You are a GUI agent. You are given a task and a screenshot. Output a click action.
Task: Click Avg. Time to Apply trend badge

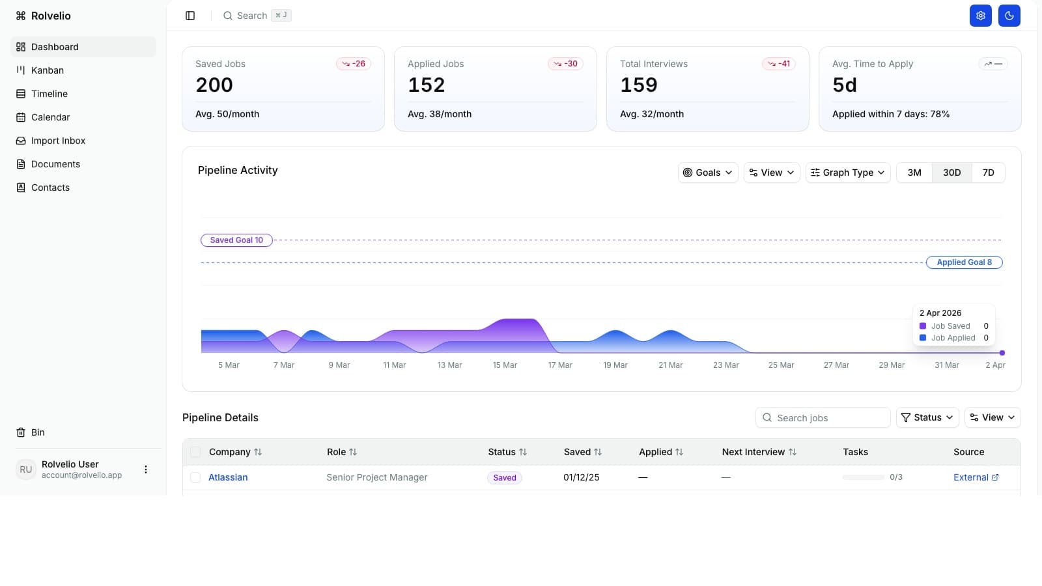993,64
